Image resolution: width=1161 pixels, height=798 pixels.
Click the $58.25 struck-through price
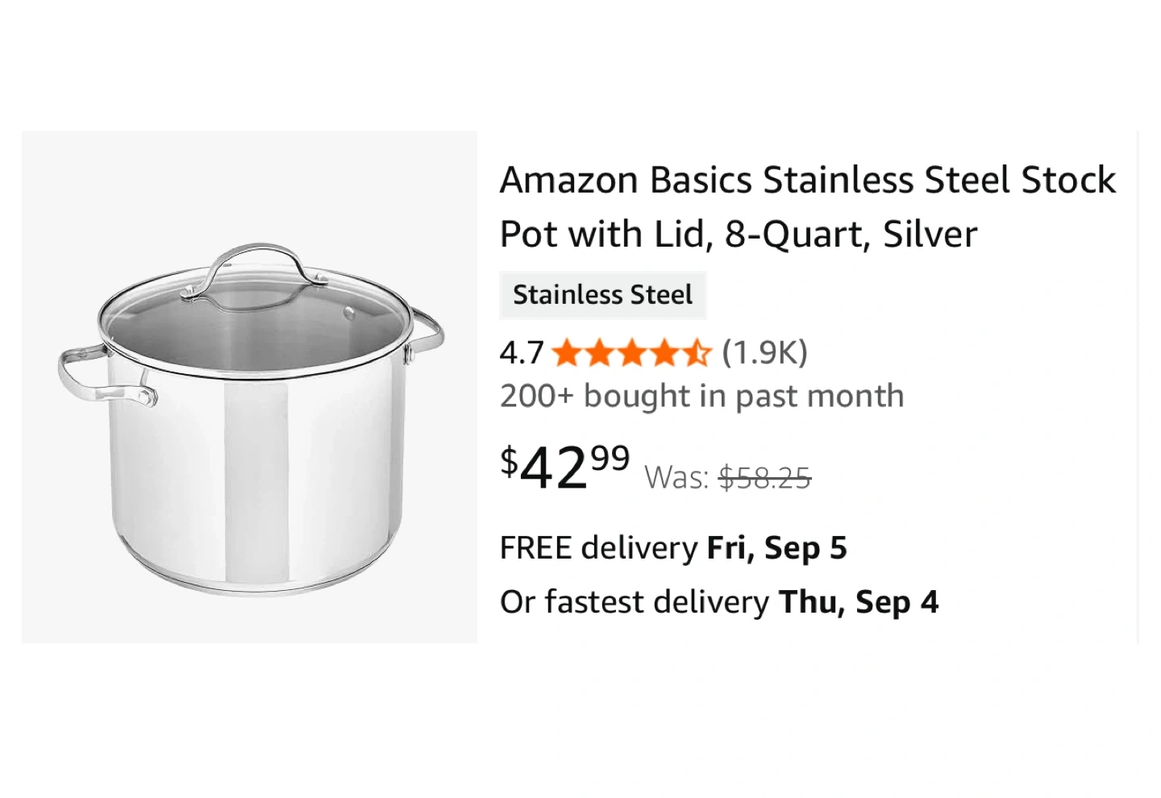764,478
